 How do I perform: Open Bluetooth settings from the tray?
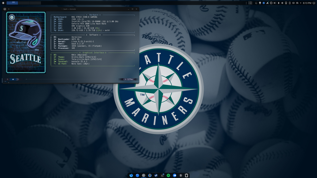pos(278,3)
